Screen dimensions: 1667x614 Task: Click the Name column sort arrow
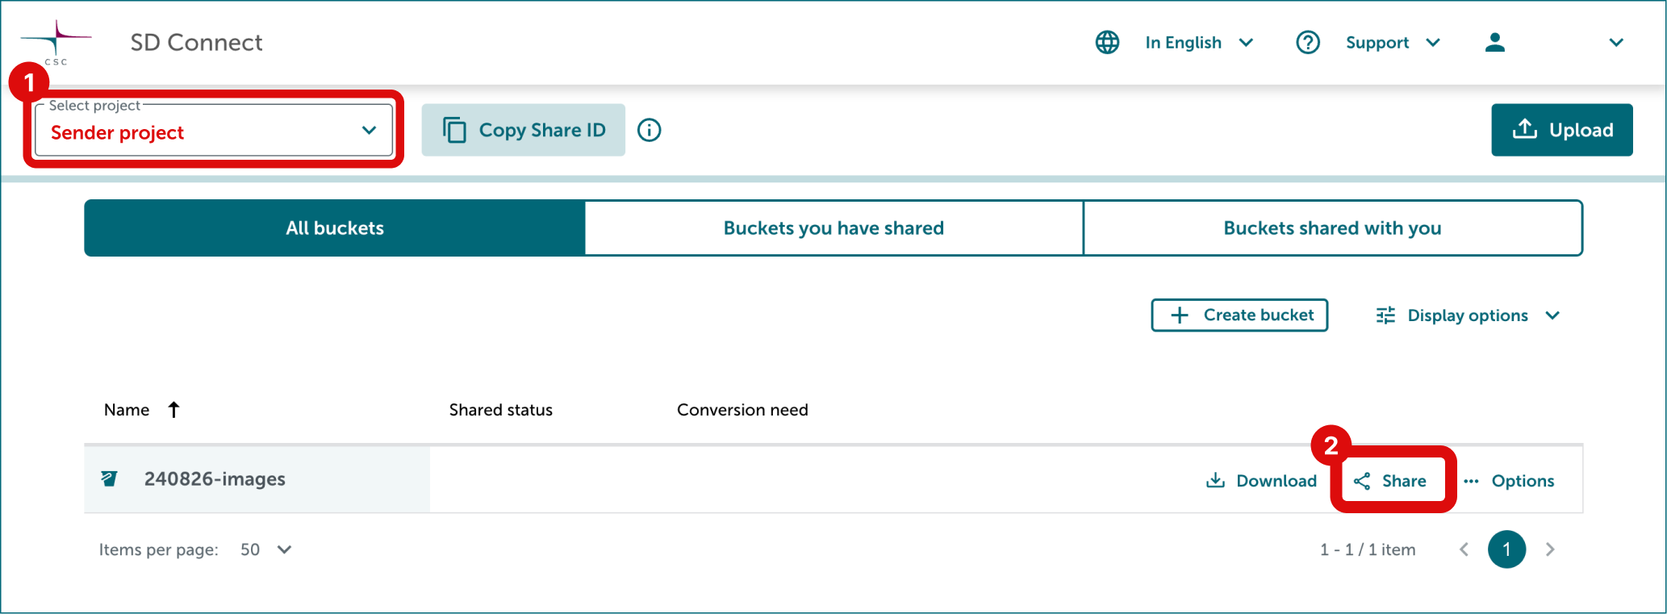[173, 409]
